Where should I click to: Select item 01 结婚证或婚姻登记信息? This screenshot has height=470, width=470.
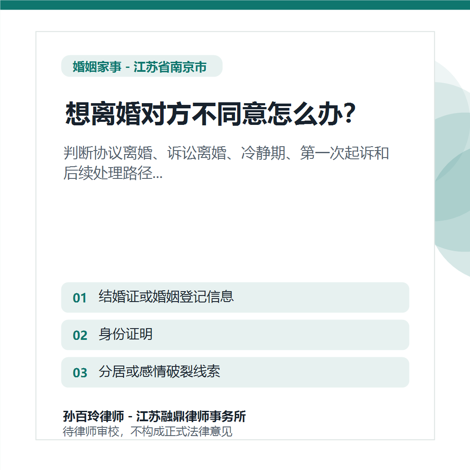tap(235, 297)
